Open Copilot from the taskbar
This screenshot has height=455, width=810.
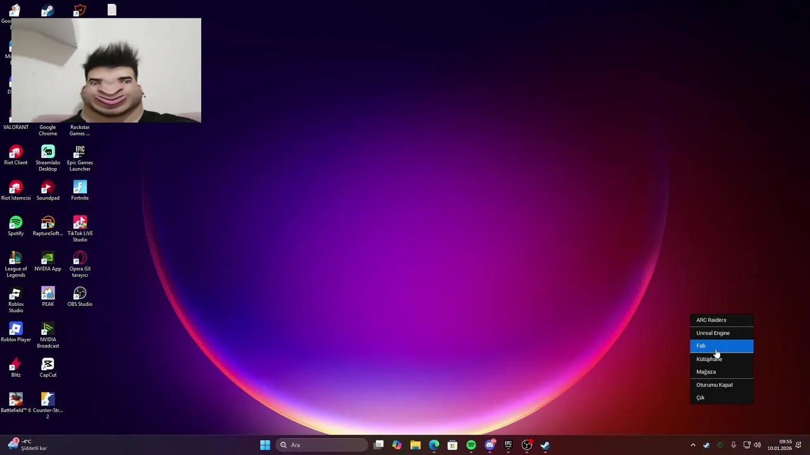397,445
